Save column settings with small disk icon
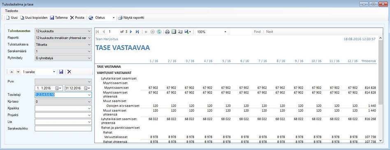 [61, 72]
